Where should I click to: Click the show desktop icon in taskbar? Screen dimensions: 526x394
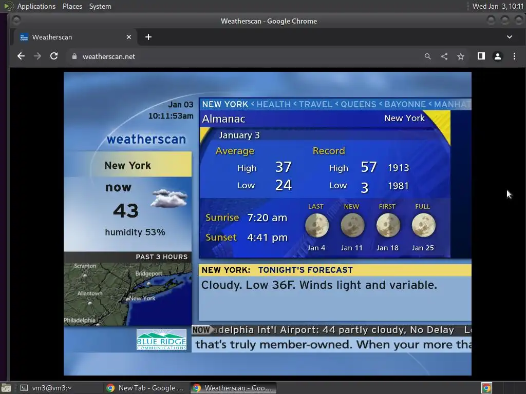pos(6,388)
